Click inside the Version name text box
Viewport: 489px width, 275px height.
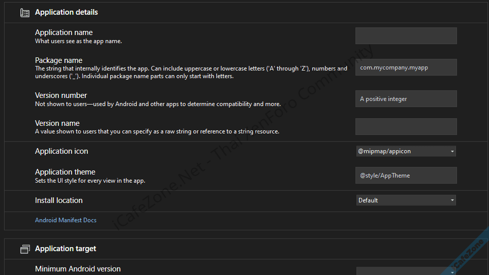coord(406,127)
